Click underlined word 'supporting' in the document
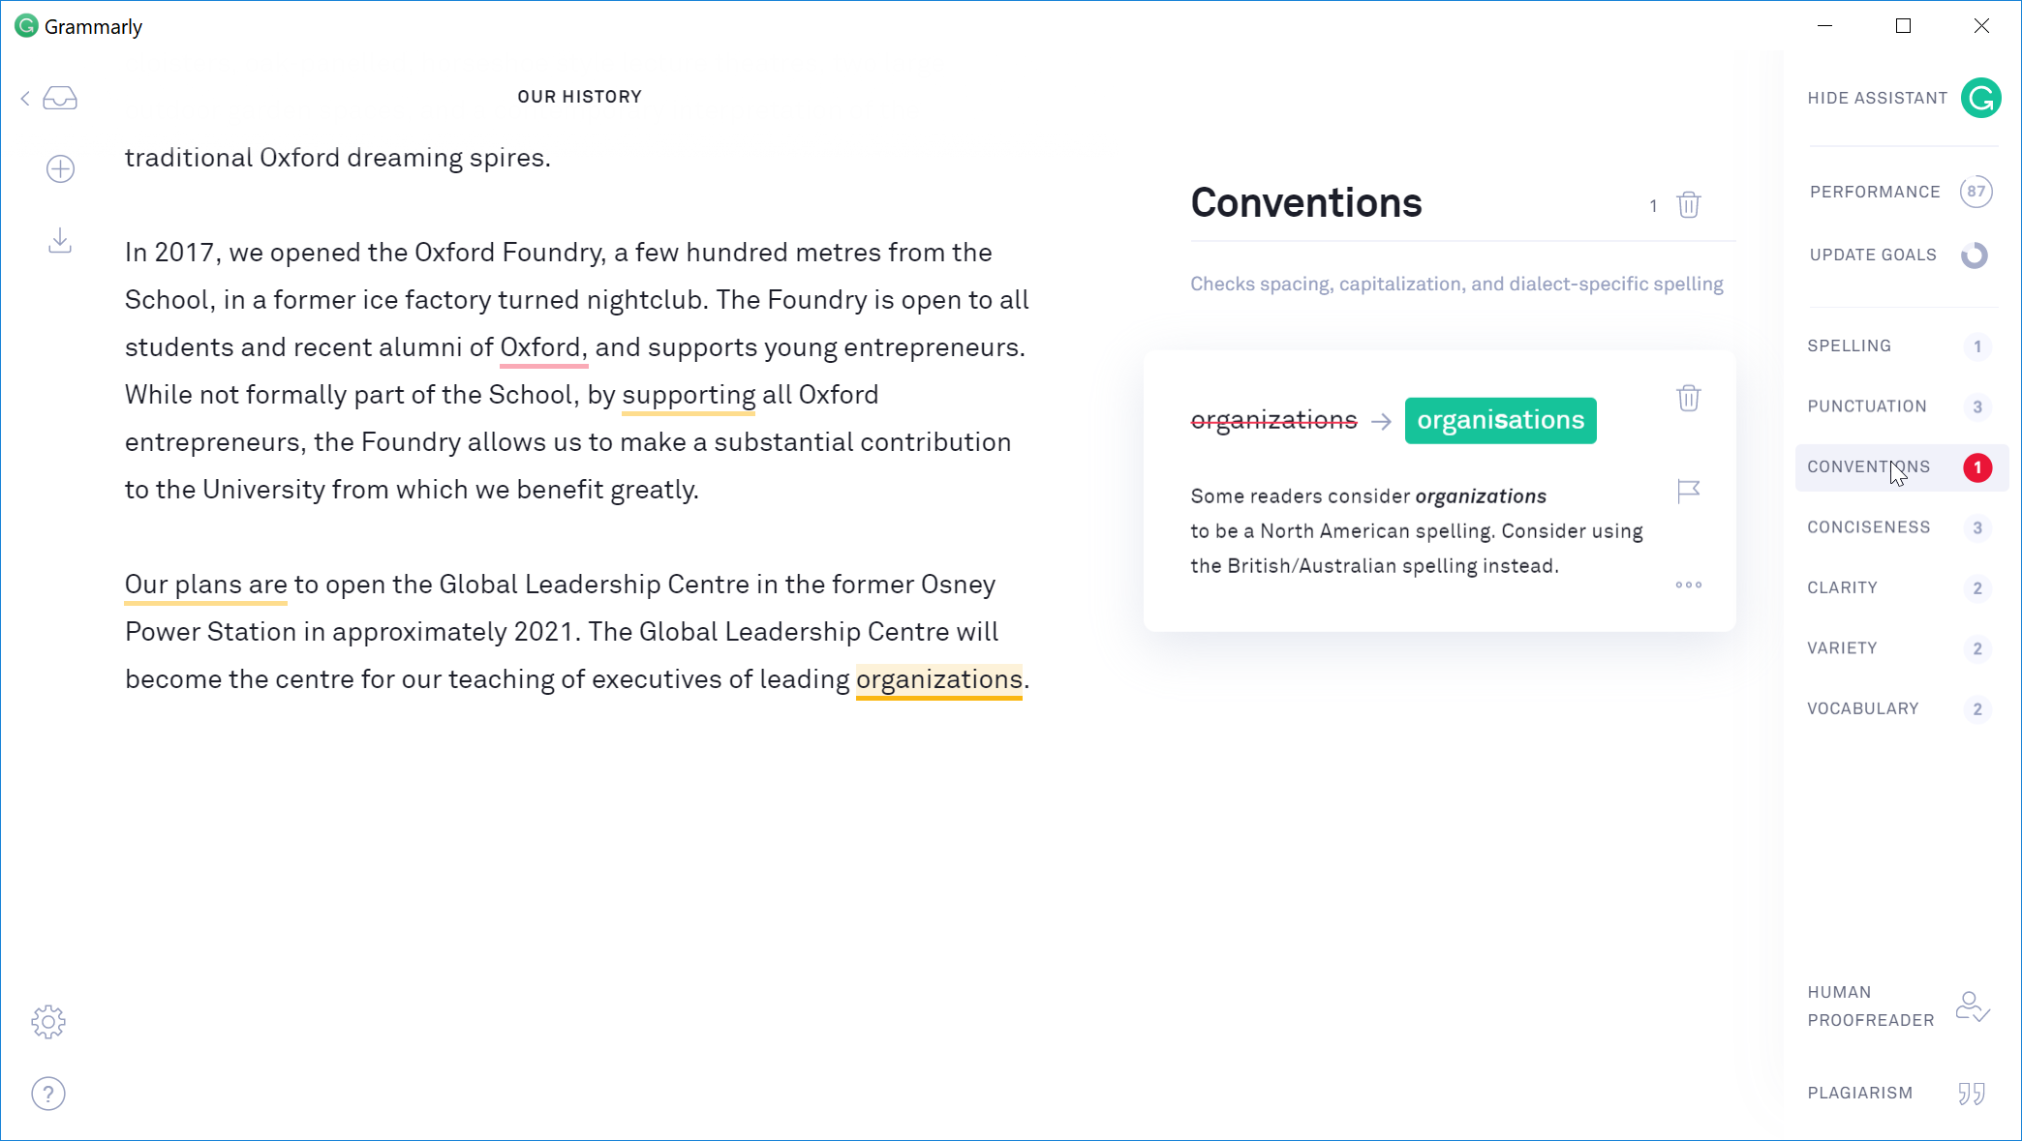Screen dimensions: 2022x1141 coord(689,395)
